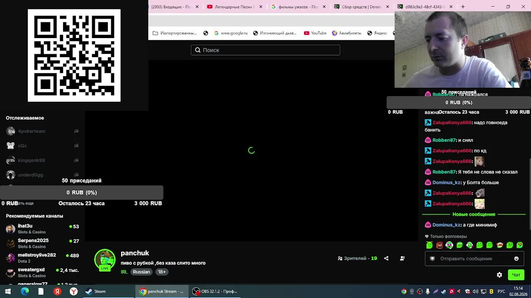This screenshot has width=531, height=298.
Task: Click the Chrome icon in the system tray
Action: click(x=404, y=291)
